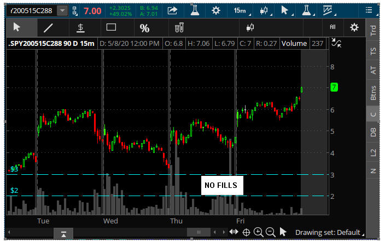Image resolution: width=385 pixels, height=248 pixels.
Task: Click the scroll left arrow at far left
Action: click(9, 232)
